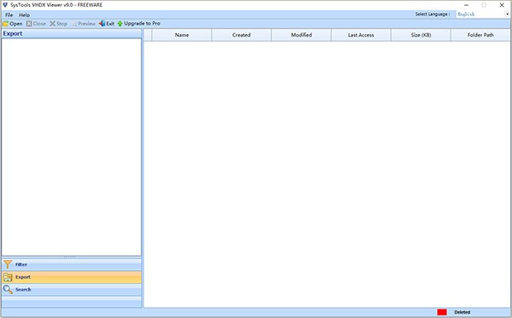Viewport: 512px width, 318px height.
Task: Open a VHDX file with Open button
Action: (13, 24)
